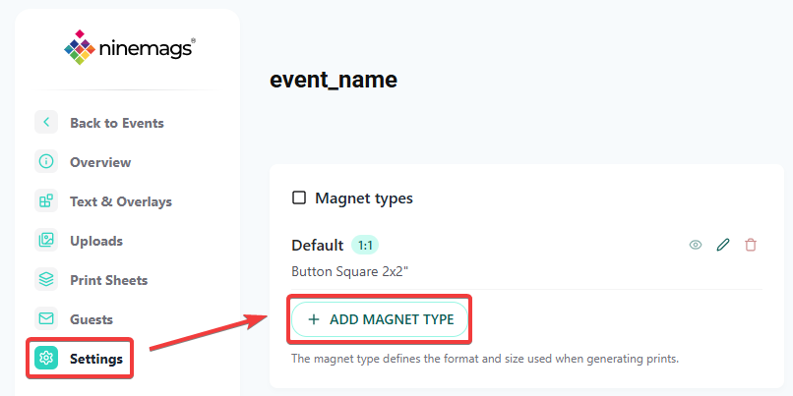Click the Settings gear icon

click(46, 359)
